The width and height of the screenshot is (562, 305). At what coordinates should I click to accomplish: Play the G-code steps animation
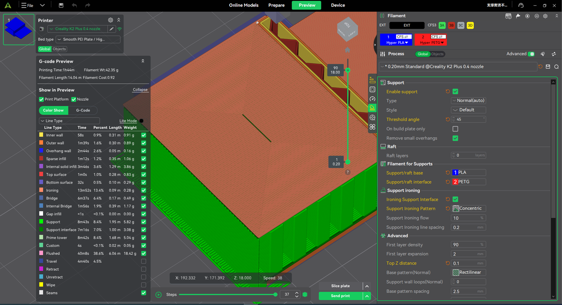(x=159, y=294)
